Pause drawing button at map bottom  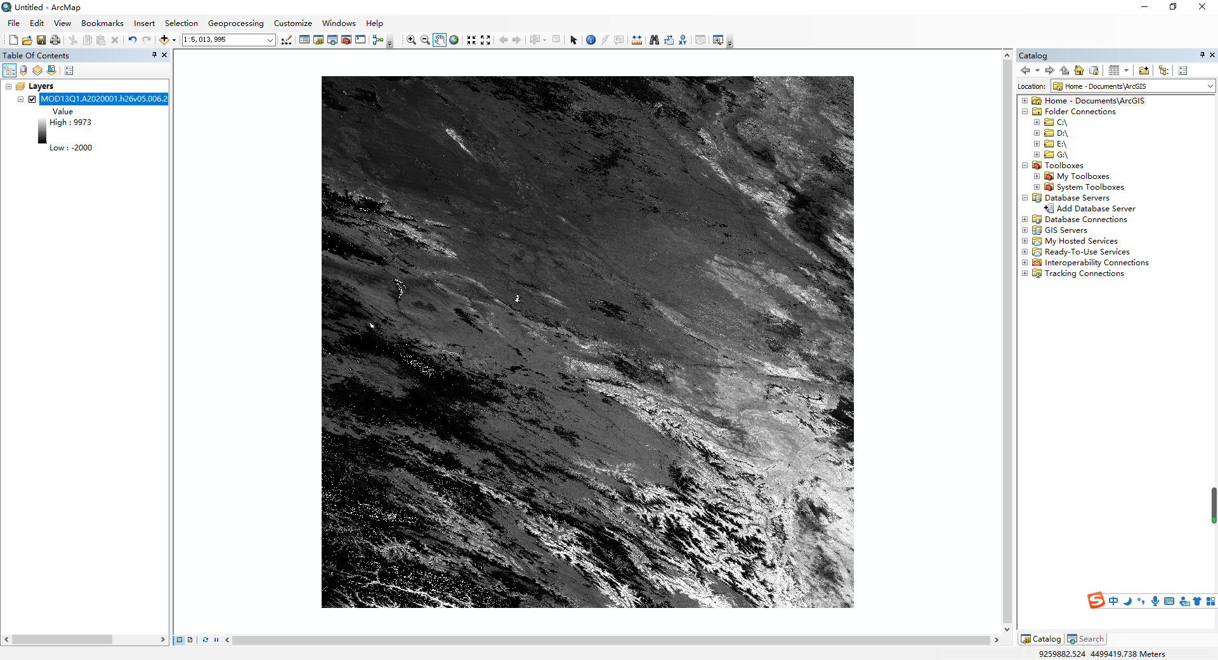click(x=216, y=640)
